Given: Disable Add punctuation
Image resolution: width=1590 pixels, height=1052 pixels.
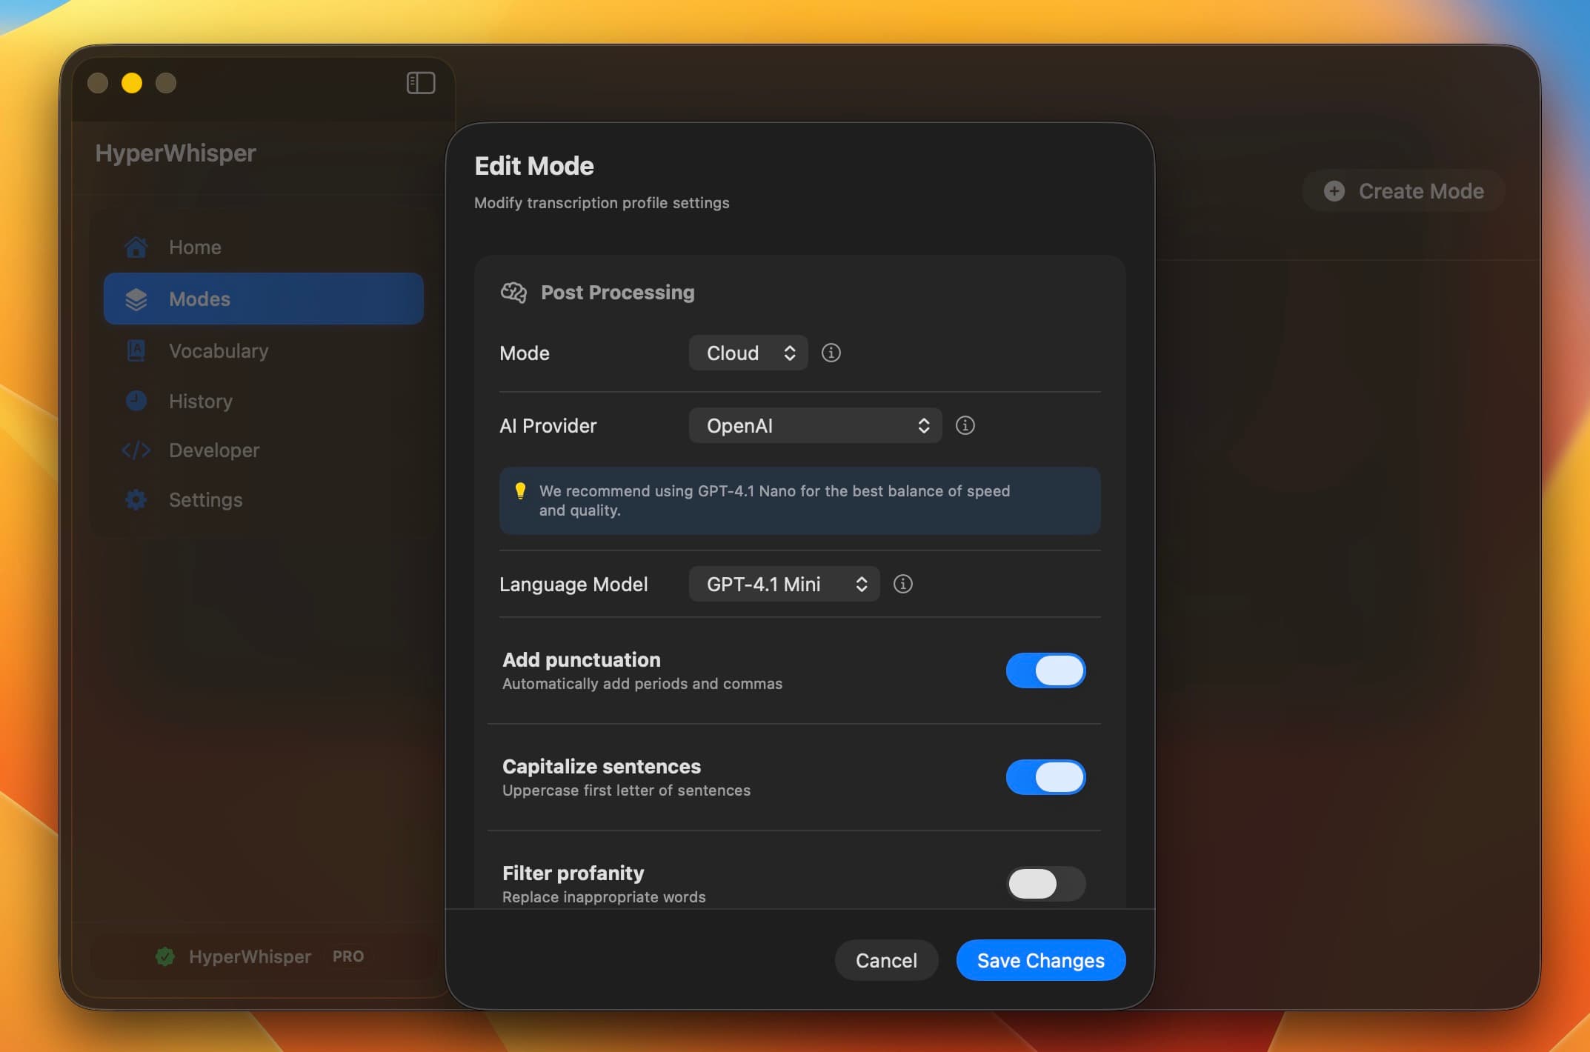Looking at the screenshot, I should pos(1045,670).
